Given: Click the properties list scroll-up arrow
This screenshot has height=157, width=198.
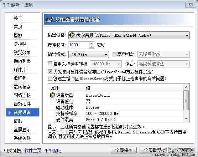Looking at the screenshot, I should click(186, 87).
